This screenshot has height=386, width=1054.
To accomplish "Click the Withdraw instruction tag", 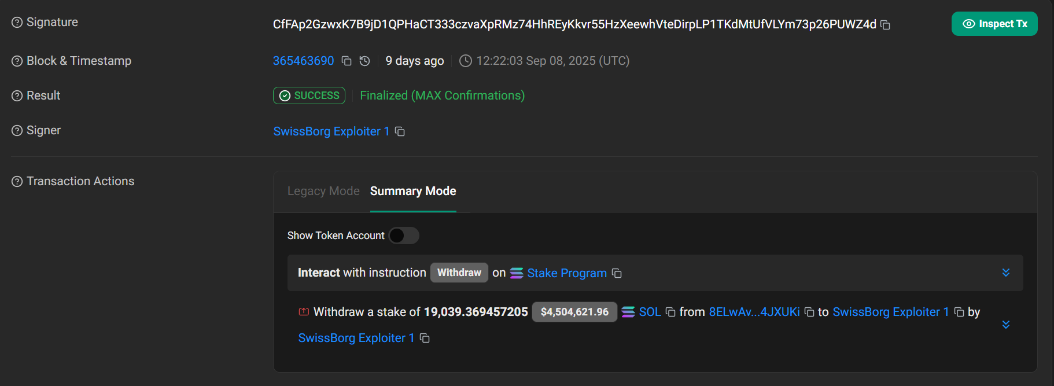I will (x=459, y=273).
